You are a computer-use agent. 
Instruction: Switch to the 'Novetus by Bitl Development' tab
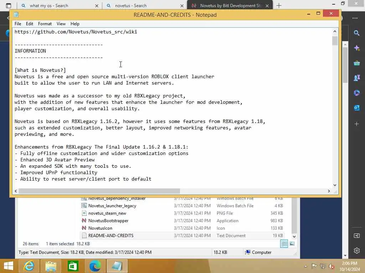click(230, 6)
